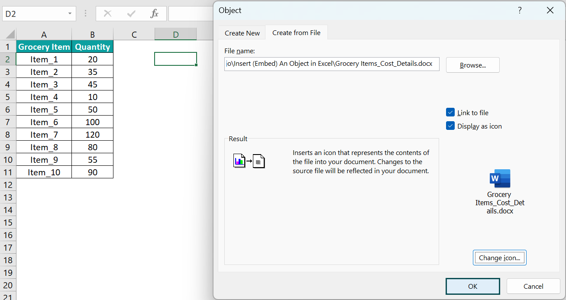Click cell containing Item_9

click(x=44, y=160)
